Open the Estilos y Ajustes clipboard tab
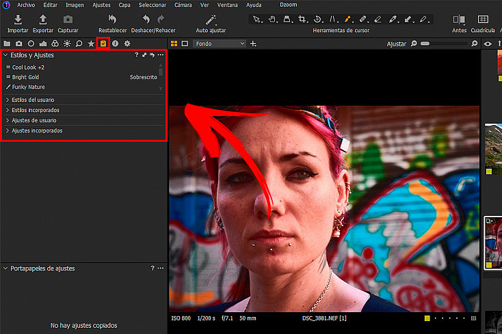Viewport: 502px width, 334px height. [x=103, y=44]
